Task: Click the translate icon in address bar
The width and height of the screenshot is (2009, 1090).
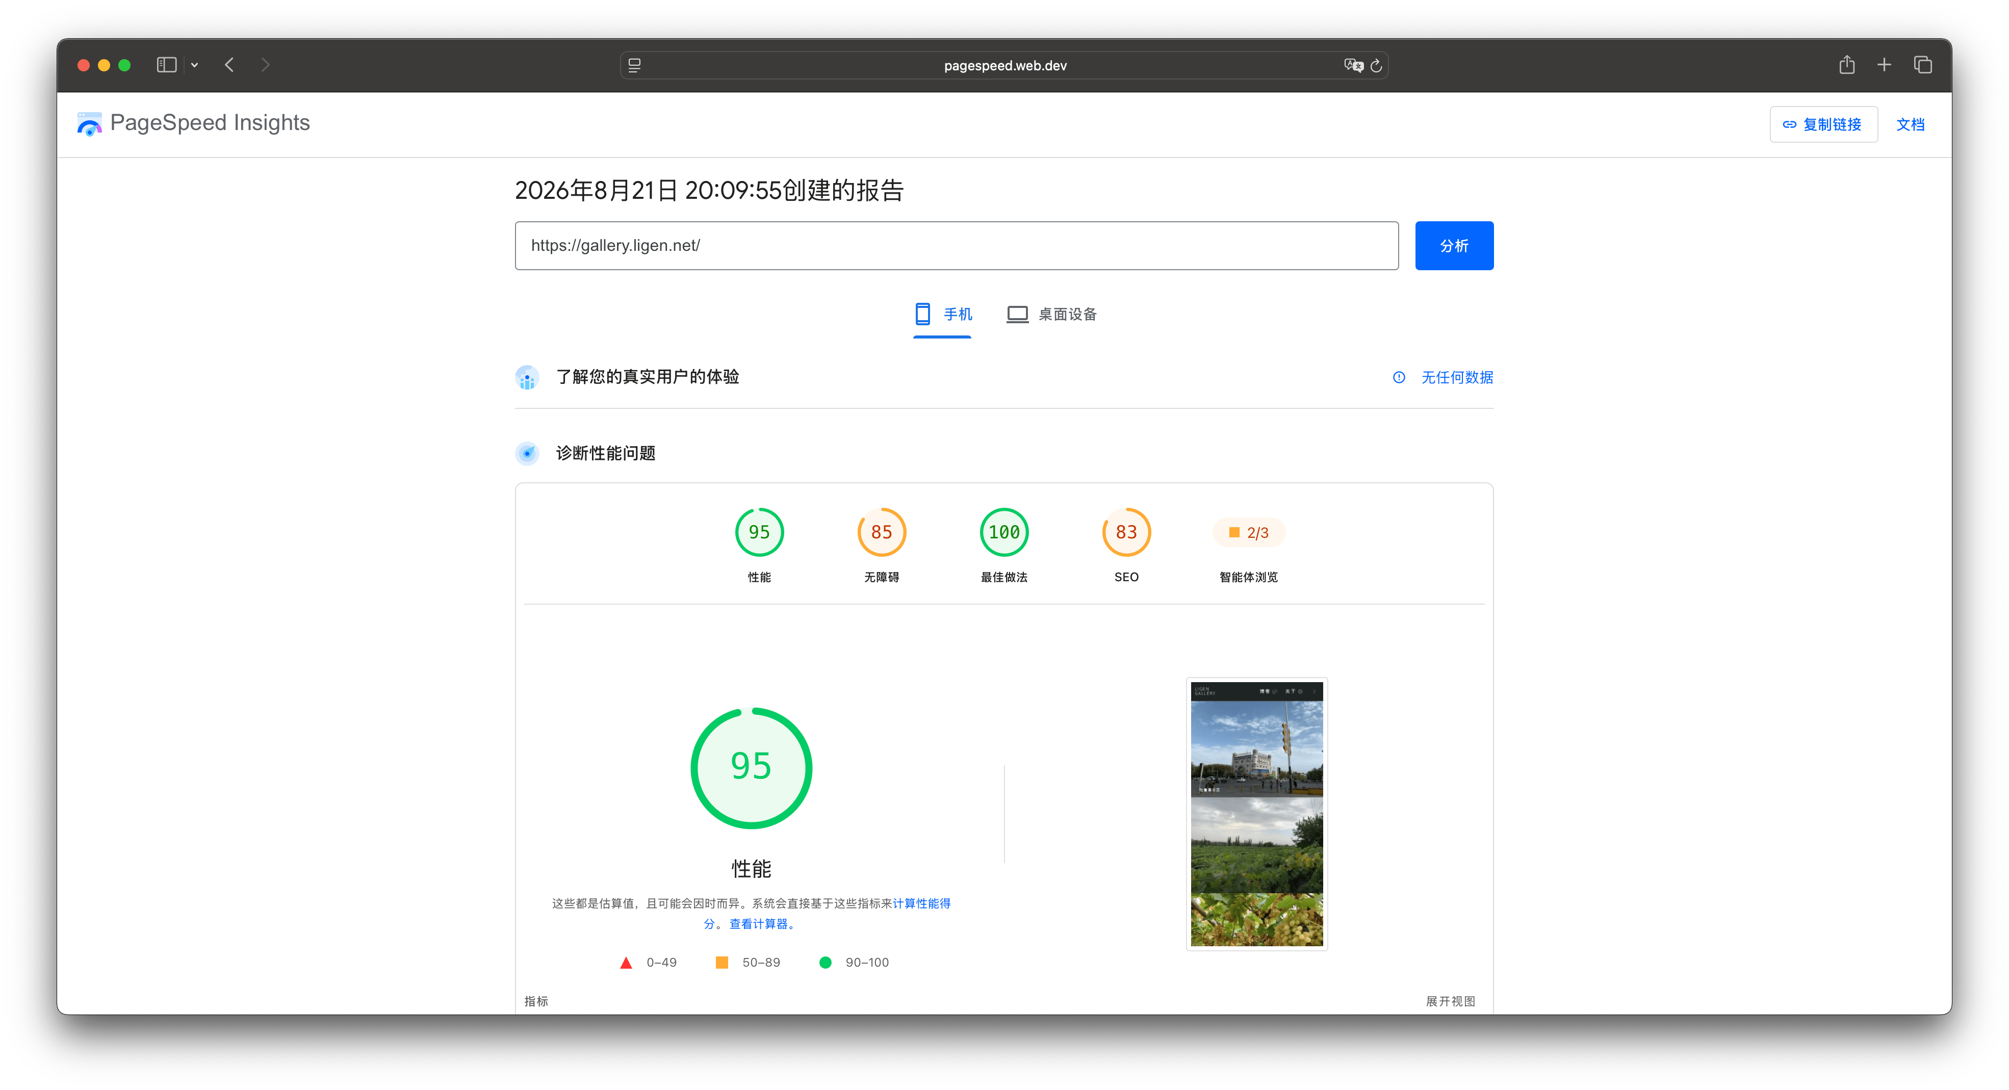Action: point(1353,65)
